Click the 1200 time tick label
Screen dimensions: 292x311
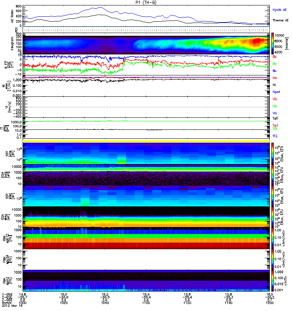pyautogui.click(x=269, y=303)
